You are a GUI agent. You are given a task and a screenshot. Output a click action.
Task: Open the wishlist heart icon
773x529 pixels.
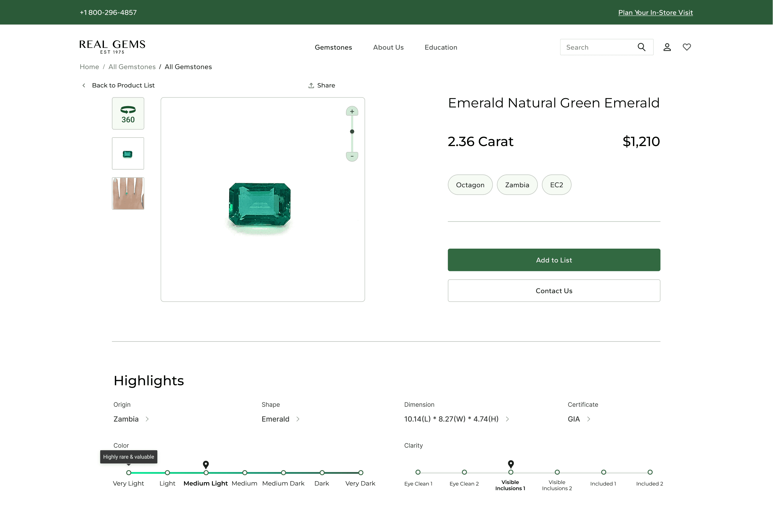pos(686,47)
